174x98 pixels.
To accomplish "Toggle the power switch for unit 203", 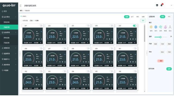I will tap(88, 26).
